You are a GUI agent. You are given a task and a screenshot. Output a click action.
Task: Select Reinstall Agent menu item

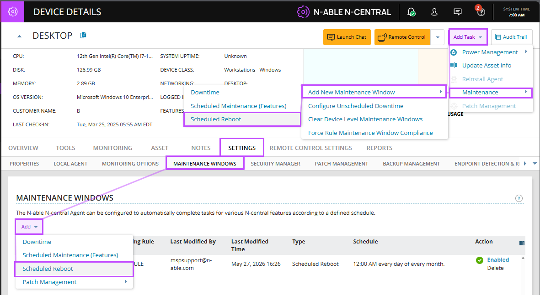491,79
